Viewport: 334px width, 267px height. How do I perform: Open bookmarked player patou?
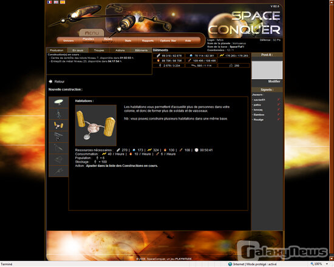257,105
